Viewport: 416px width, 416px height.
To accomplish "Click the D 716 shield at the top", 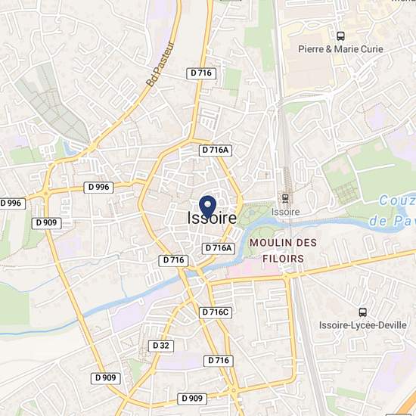I will (x=201, y=73).
